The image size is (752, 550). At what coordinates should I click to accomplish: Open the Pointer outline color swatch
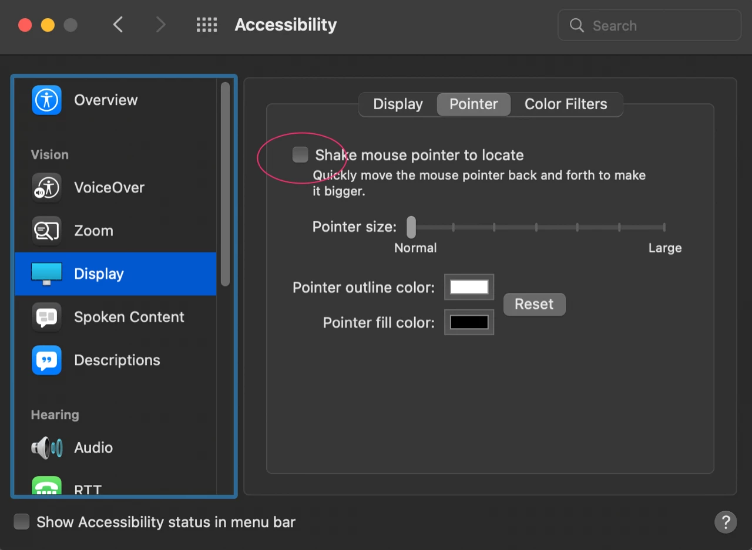[469, 287]
